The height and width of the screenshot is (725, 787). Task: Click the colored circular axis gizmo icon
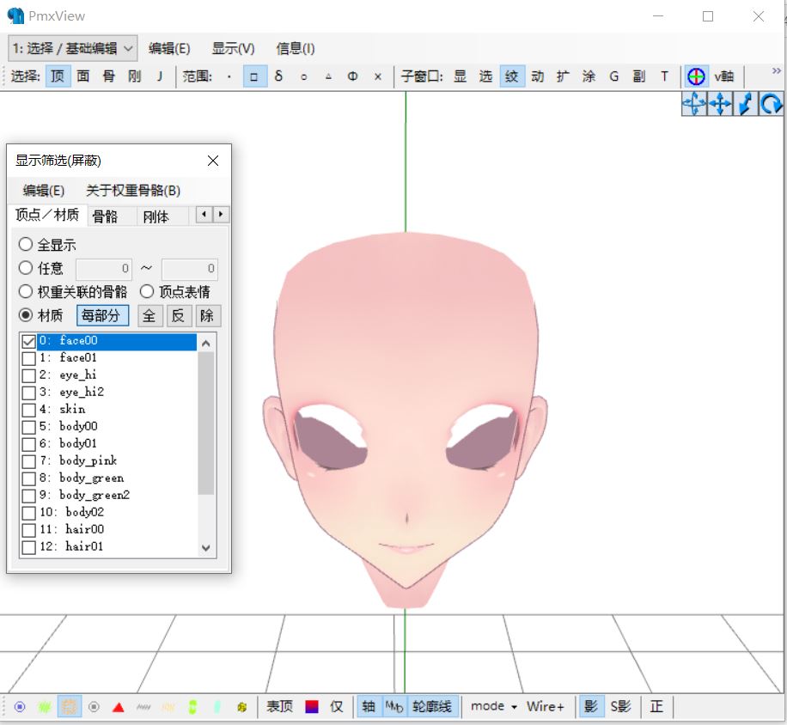696,76
